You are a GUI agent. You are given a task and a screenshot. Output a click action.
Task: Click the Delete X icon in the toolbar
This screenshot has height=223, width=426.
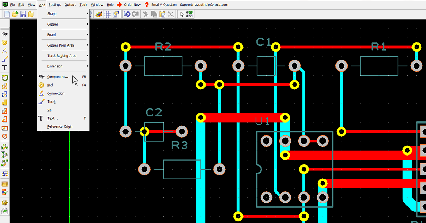[170, 14]
